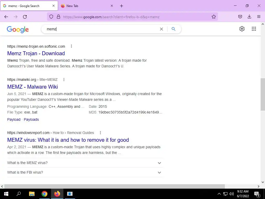Open the Windows Start menu
265x199 pixels.
[6, 194]
